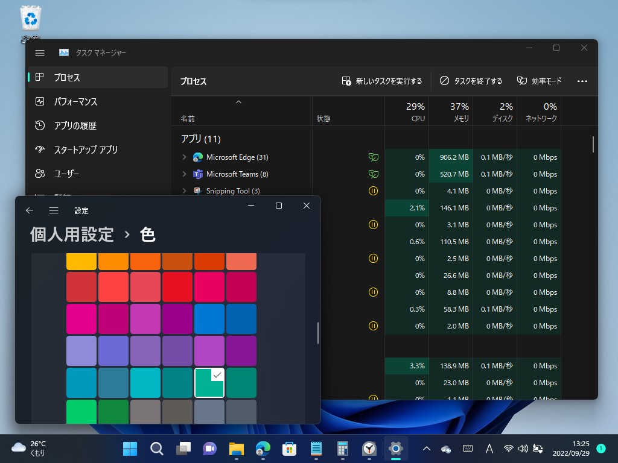Viewport: 618px width, 463px height.
Task: Pick the bright blue accent swatch
Action: click(x=209, y=319)
